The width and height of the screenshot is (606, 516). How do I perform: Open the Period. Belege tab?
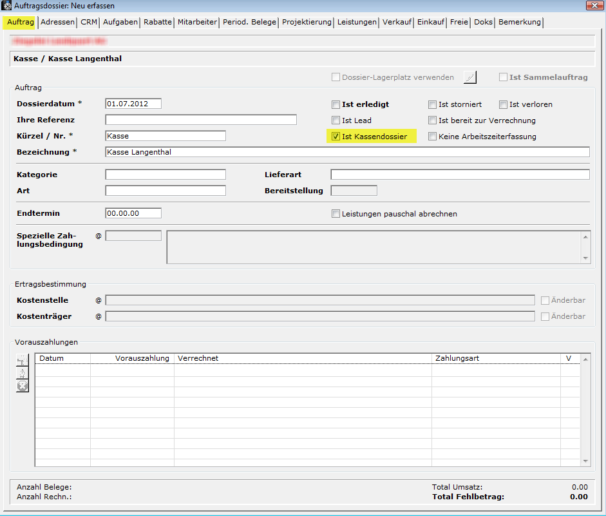(249, 22)
